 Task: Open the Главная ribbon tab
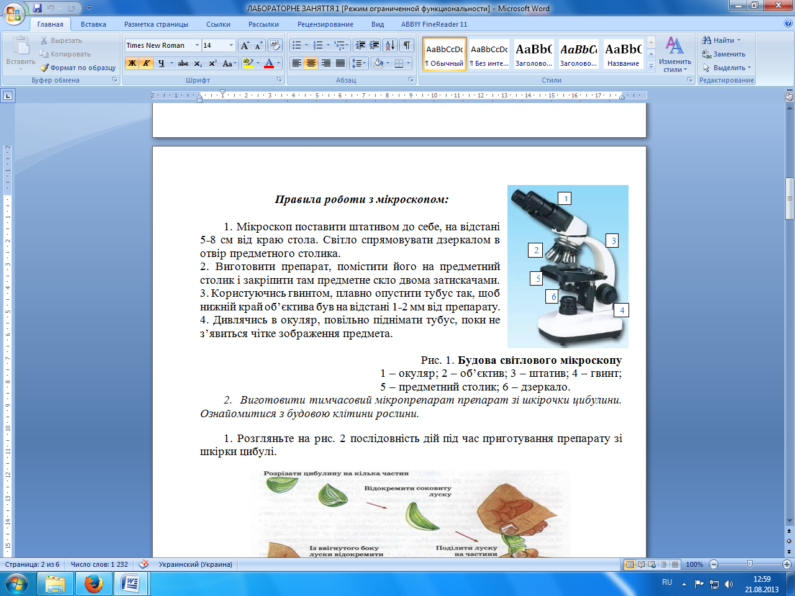pos(50,24)
